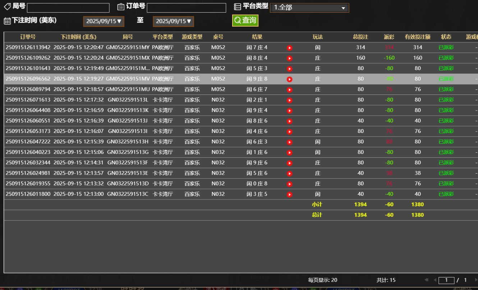The width and height of the screenshot is (478, 290).
Task: Play video replay for order 250915126109262
Action: tap(290, 58)
